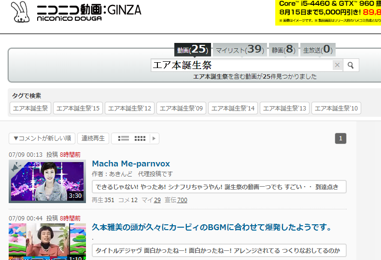Click the ニコニコ動画:GINZA title logo
Viewport: 381px width, 260px height.
pyautogui.click(x=89, y=13)
